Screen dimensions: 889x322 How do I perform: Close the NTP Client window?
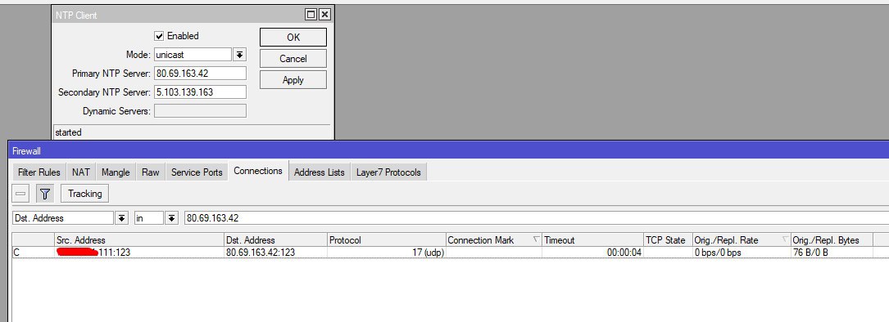click(324, 15)
